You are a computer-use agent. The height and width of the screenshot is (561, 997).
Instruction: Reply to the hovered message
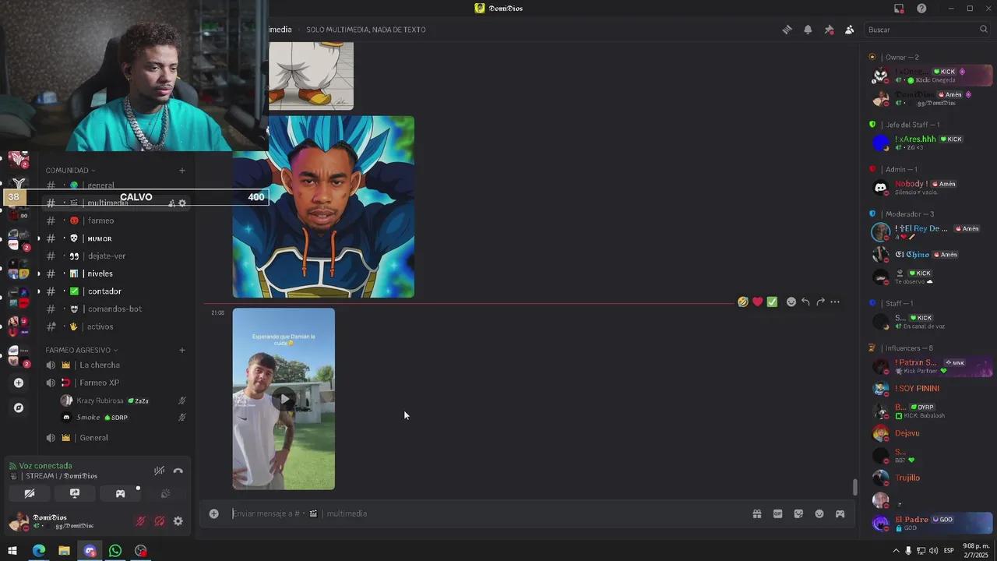tap(805, 302)
